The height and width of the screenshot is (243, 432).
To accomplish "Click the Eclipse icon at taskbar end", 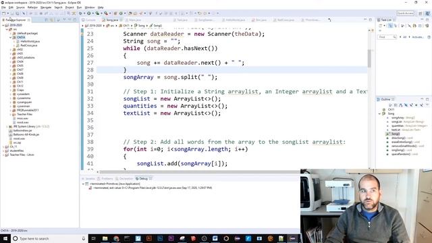I will 292,238.
